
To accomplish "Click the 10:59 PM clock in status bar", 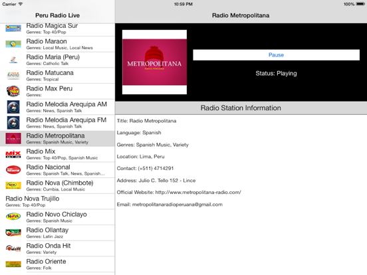I will click(x=183, y=4).
